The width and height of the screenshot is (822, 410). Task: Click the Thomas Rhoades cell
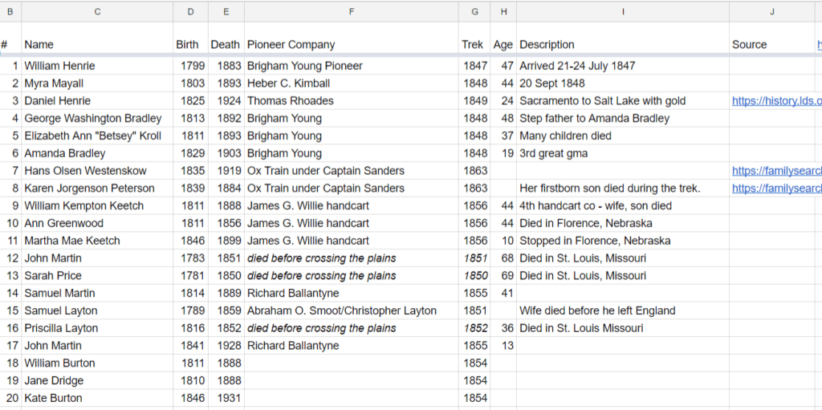pyautogui.click(x=352, y=100)
